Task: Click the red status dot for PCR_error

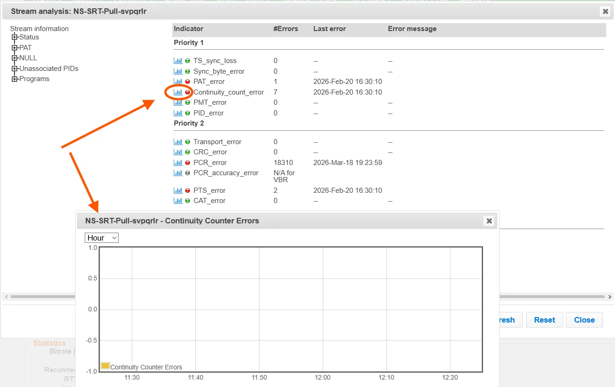Action: pyautogui.click(x=188, y=163)
